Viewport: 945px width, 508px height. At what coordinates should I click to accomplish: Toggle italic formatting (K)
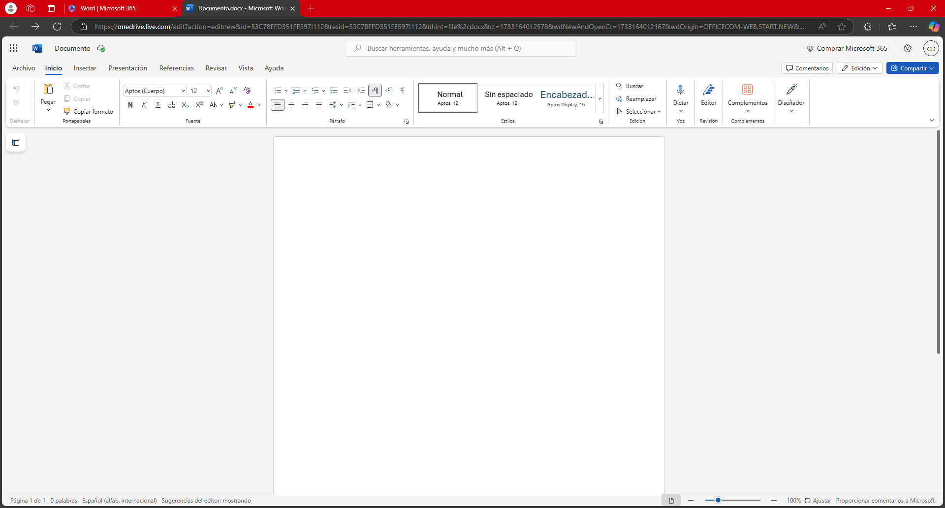click(x=144, y=105)
